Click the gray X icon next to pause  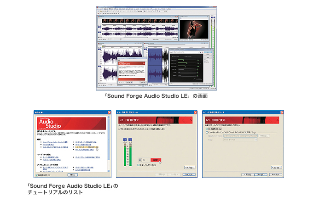pyautogui.click(x=144, y=160)
